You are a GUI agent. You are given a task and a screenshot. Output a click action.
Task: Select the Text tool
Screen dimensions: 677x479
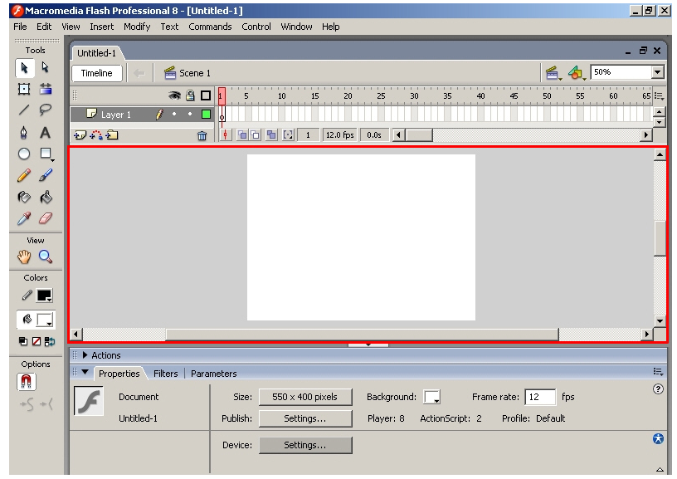pos(46,132)
